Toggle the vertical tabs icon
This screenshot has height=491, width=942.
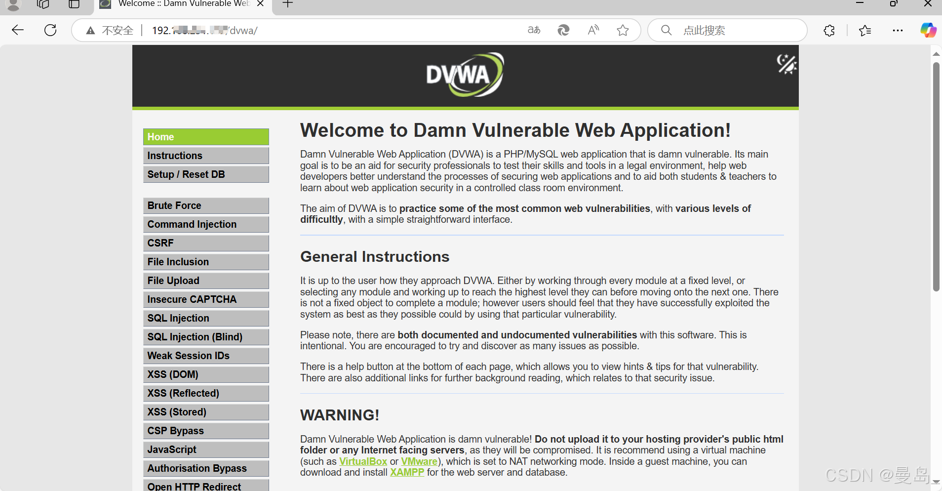[x=74, y=4]
